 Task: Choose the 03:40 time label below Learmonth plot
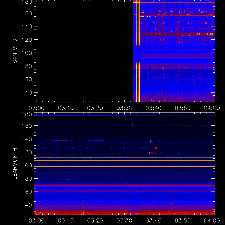tap(154, 220)
